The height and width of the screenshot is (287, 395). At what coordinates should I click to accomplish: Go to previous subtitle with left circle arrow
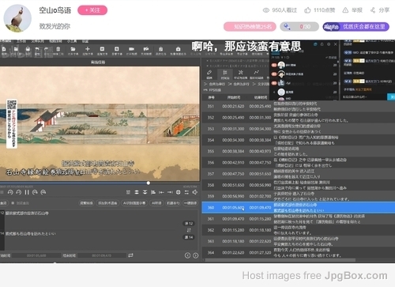point(187,255)
